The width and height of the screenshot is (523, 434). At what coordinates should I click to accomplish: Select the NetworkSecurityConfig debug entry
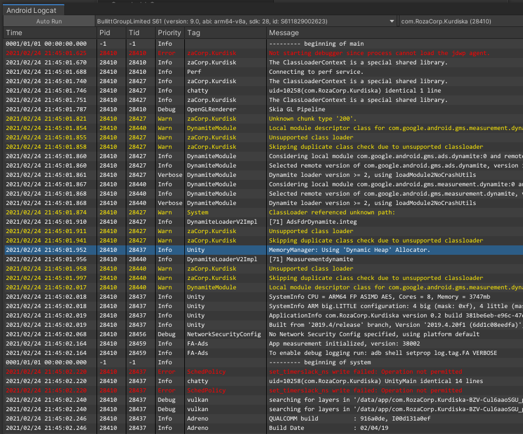tap(263, 334)
